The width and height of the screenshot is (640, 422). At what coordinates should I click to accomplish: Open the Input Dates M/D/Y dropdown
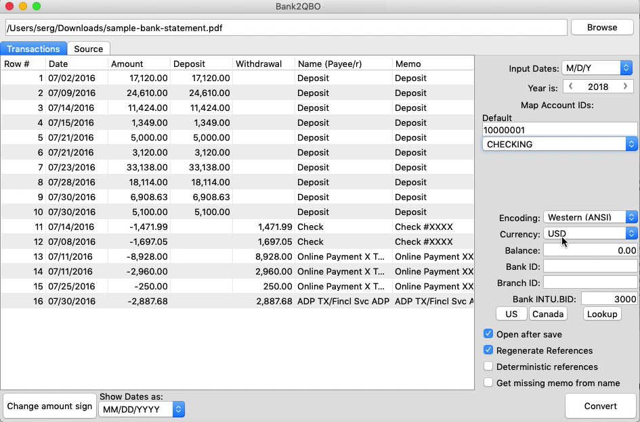(x=597, y=68)
